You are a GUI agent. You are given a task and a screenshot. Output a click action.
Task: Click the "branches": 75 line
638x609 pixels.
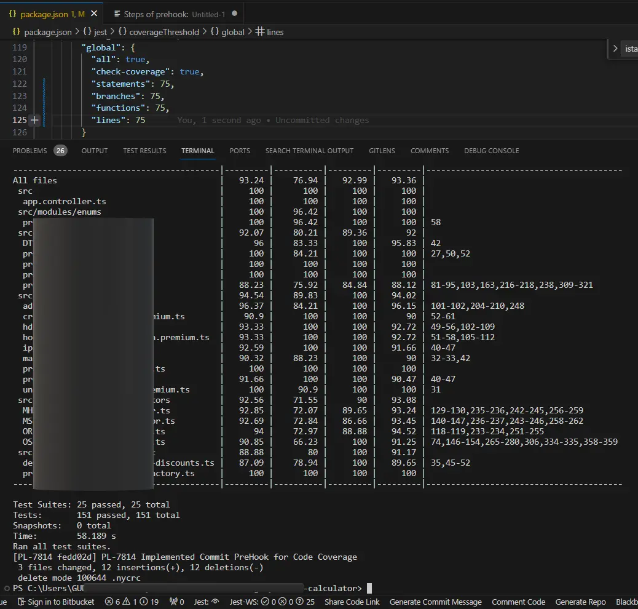point(128,96)
